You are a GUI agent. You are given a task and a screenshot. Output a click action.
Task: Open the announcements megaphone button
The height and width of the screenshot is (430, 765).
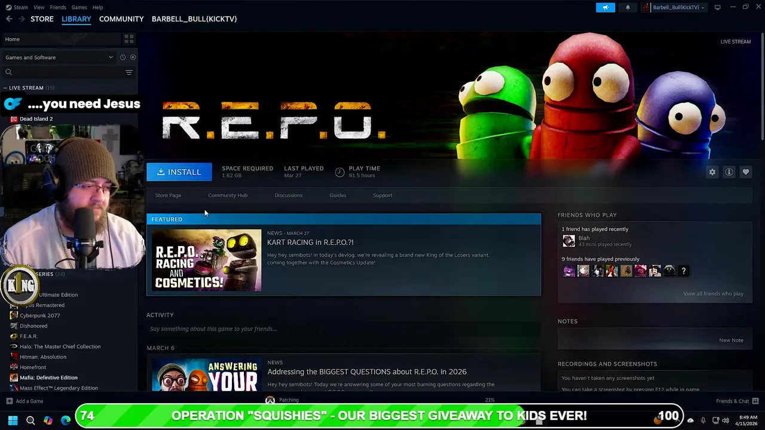(605, 7)
